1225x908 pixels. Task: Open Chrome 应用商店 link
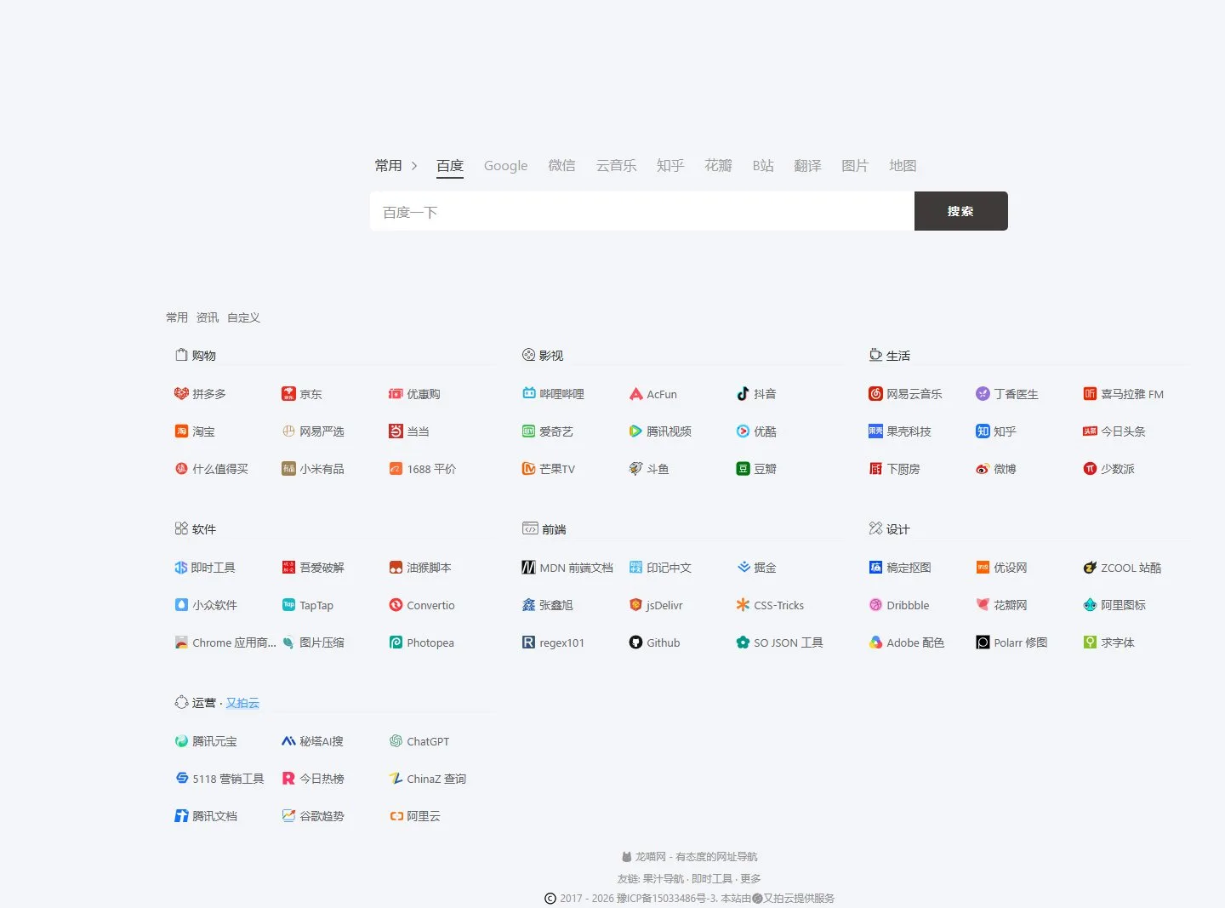(x=225, y=642)
